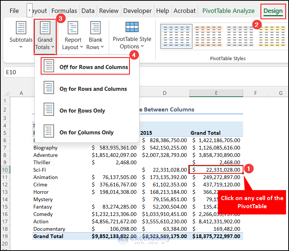Expand Report Layout dropdown arrow
The image size is (289, 251).
coord(81,47)
